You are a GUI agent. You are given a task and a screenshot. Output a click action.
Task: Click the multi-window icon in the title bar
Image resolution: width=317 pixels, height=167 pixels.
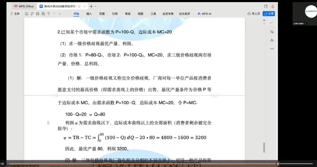(x=266, y=6)
